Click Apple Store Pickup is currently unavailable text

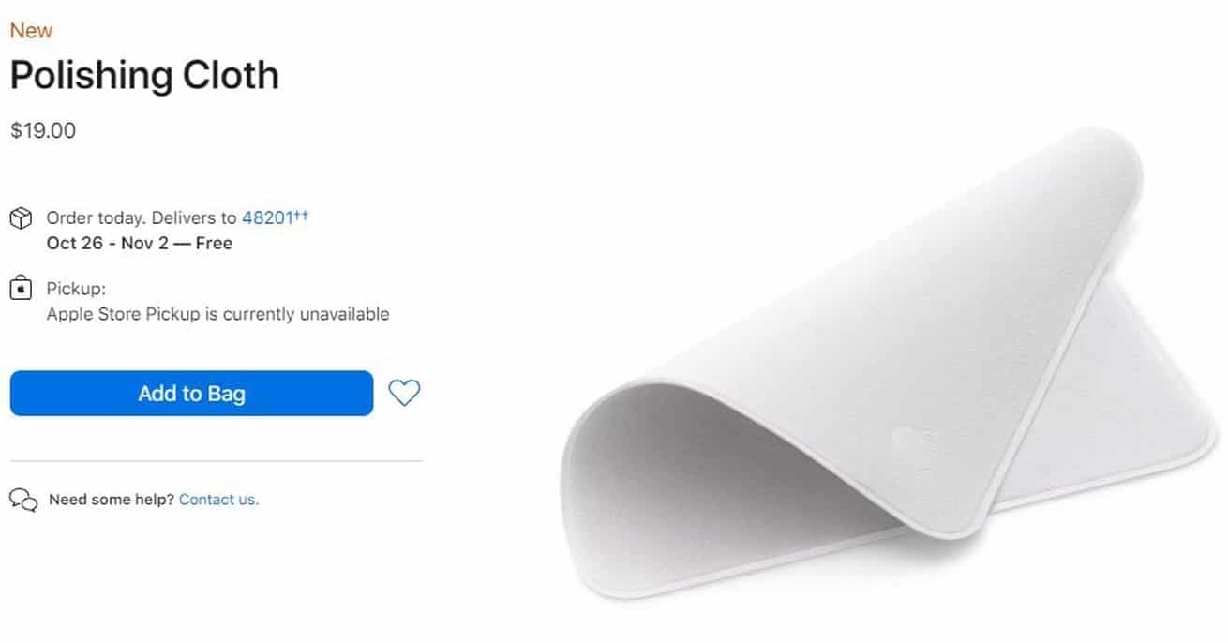pyautogui.click(x=217, y=314)
